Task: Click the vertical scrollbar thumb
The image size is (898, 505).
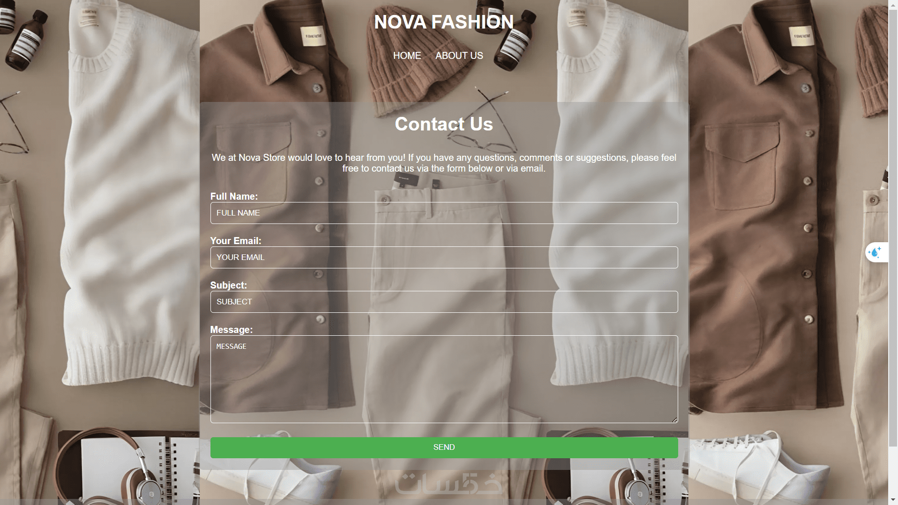Action: (893, 227)
